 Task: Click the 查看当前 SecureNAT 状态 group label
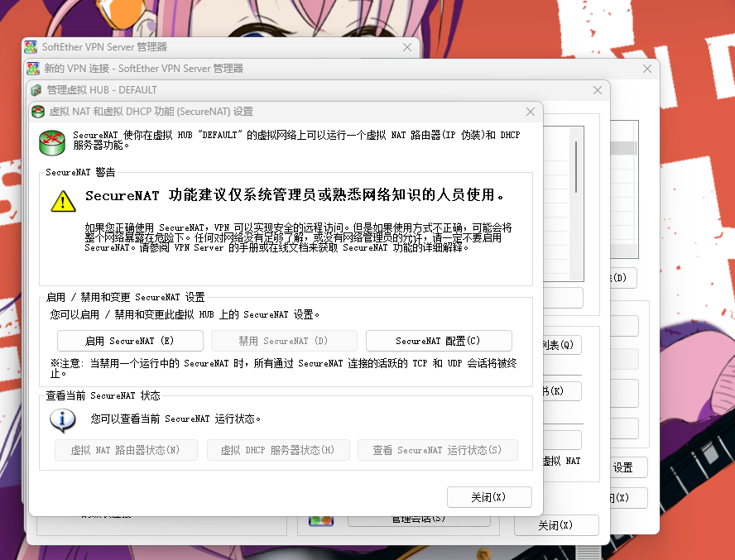point(103,395)
